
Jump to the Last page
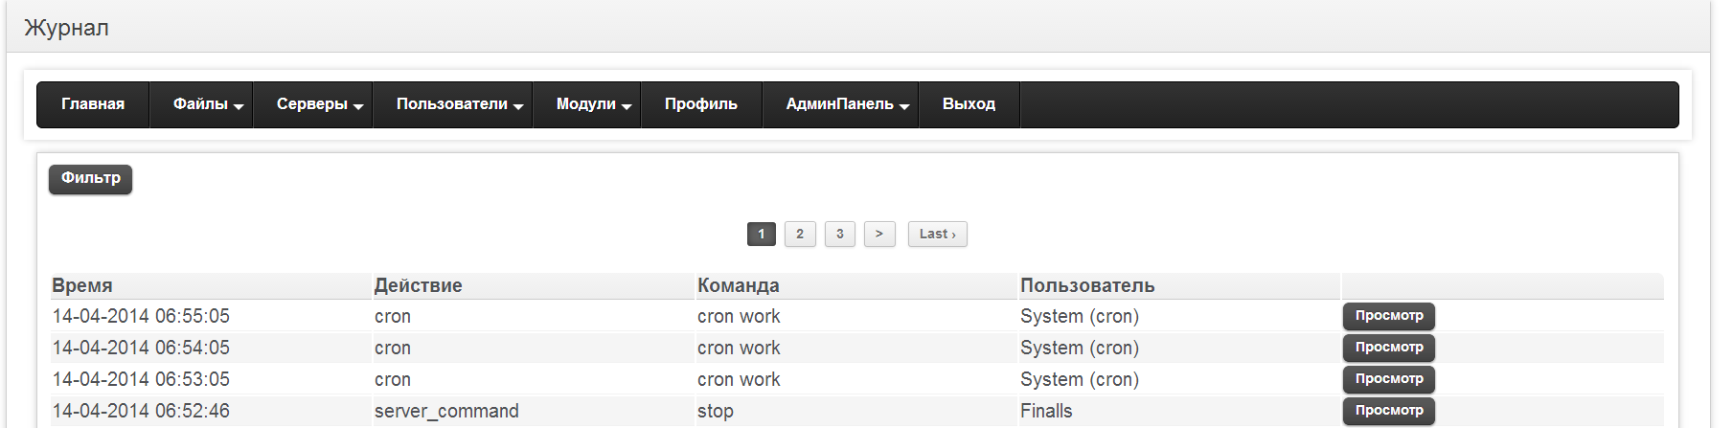[937, 235]
